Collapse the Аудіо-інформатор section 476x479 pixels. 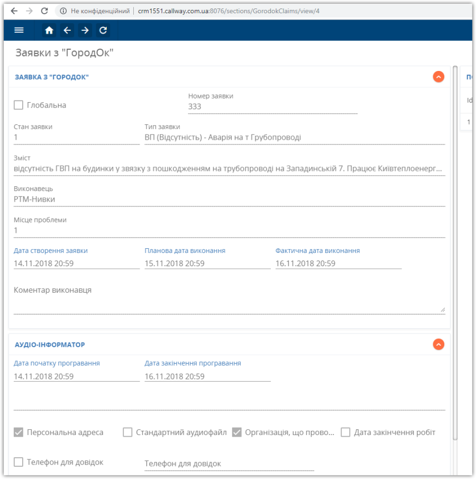coord(438,345)
